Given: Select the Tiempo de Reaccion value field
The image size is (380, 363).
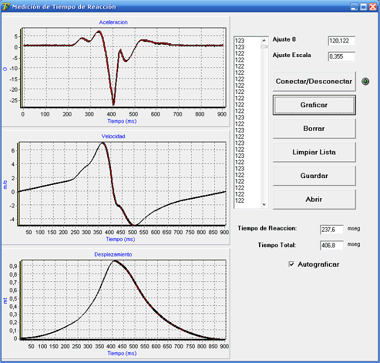Looking at the screenshot, I should (331, 229).
